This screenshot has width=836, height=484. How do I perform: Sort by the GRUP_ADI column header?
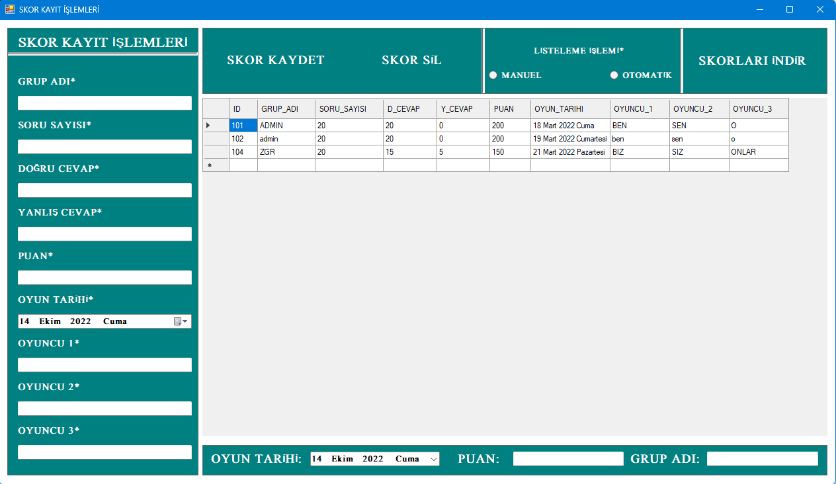[286, 109]
